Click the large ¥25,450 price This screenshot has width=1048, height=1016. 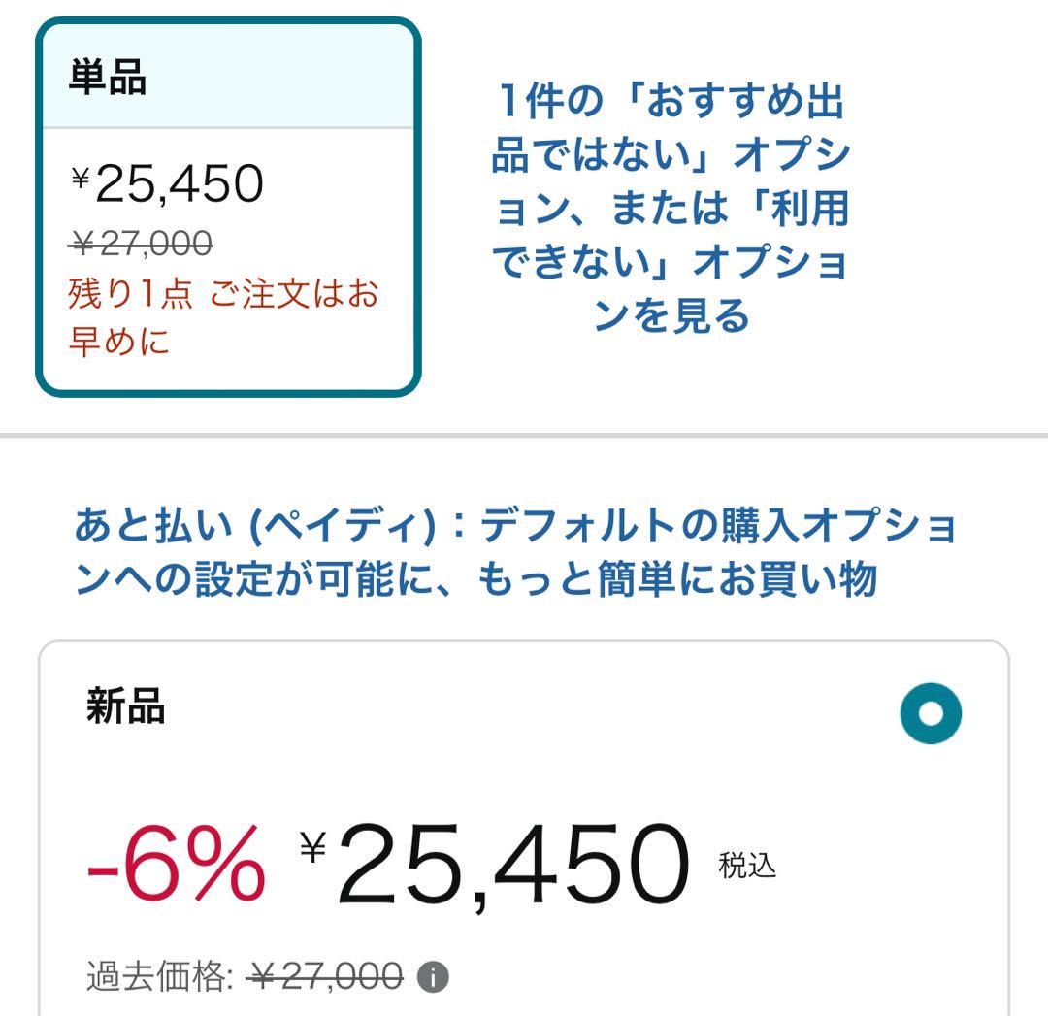495,865
